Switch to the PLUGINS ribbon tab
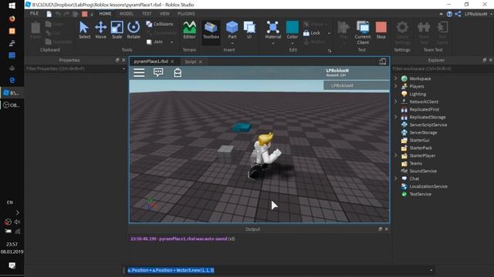Screen dimensions: 494x277 coord(186,14)
